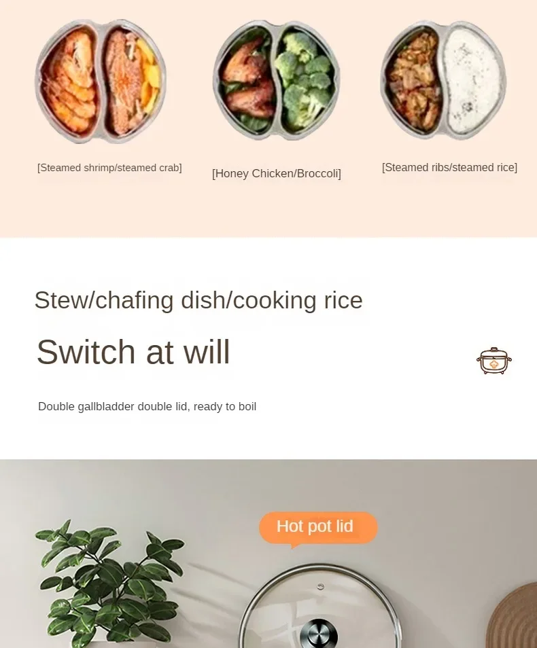Select the steamed ribs and rice dish image
537x648 pixels.
click(x=443, y=79)
